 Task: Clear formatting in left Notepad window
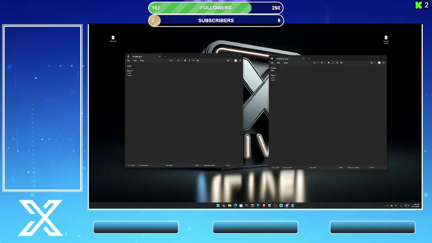(198, 60)
